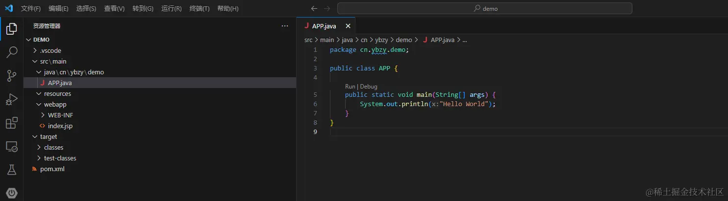
Task: Click the Java icon on APP.java tab
Action: coord(306,26)
